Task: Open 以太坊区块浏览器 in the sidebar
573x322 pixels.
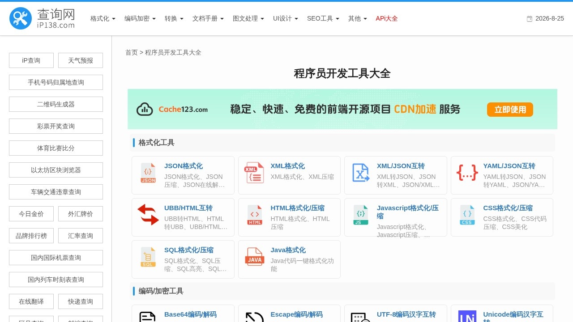Action: (x=56, y=170)
